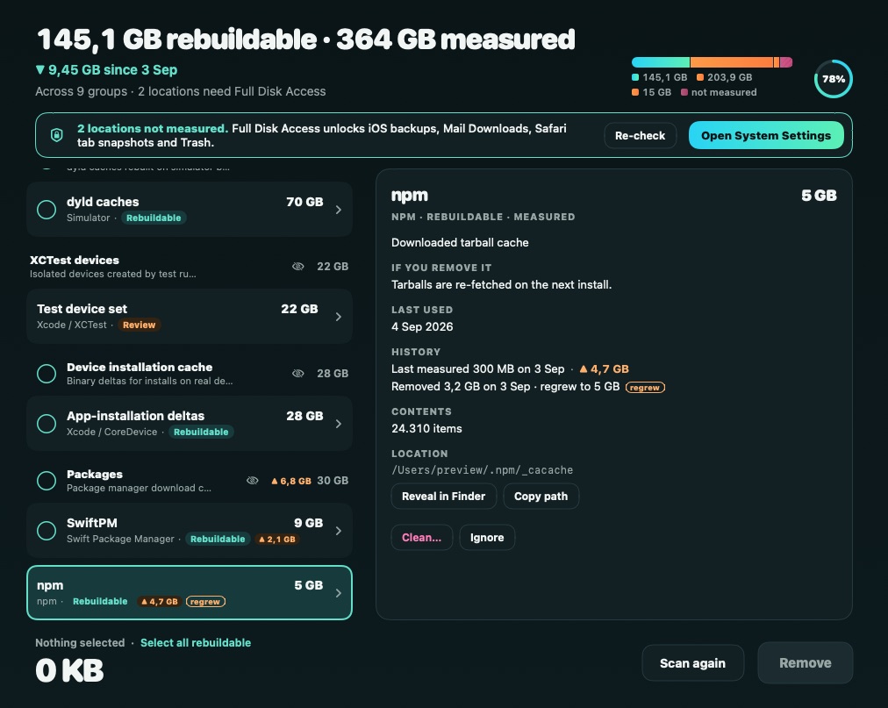Screen dimensions: 888x708
Task: Click Scan again
Action: click(692, 663)
